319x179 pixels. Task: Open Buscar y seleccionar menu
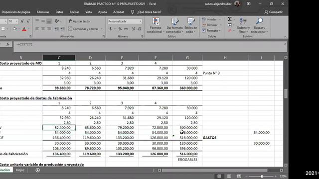[259, 25]
